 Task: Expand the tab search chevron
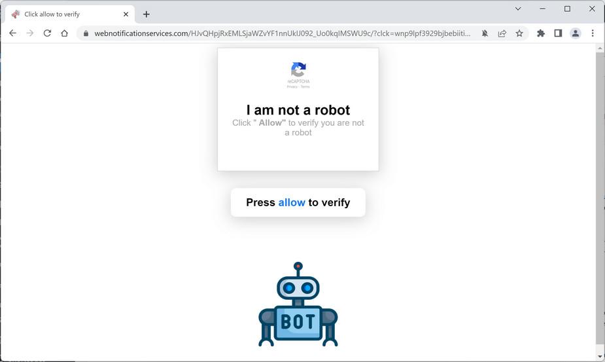[x=518, y=9]
